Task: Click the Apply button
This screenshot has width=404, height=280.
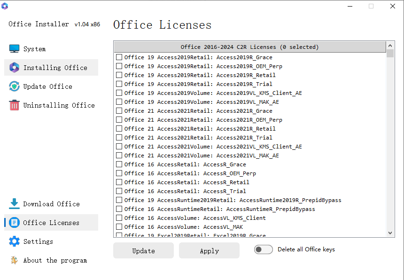Action: click(x=209, y=250)
